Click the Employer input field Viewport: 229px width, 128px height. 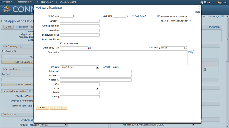[x=80, y=21]
